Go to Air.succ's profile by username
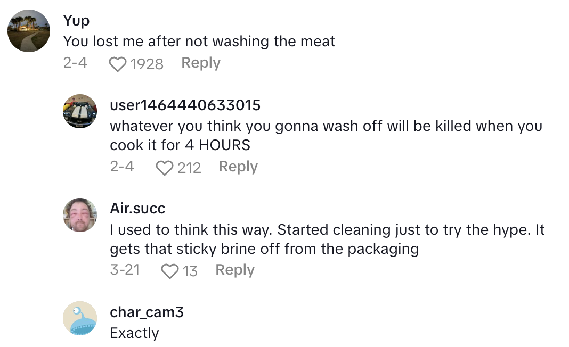 click(137, 209)
